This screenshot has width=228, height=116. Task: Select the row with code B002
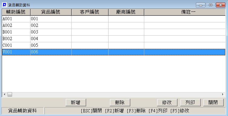(x=114, y=39)
